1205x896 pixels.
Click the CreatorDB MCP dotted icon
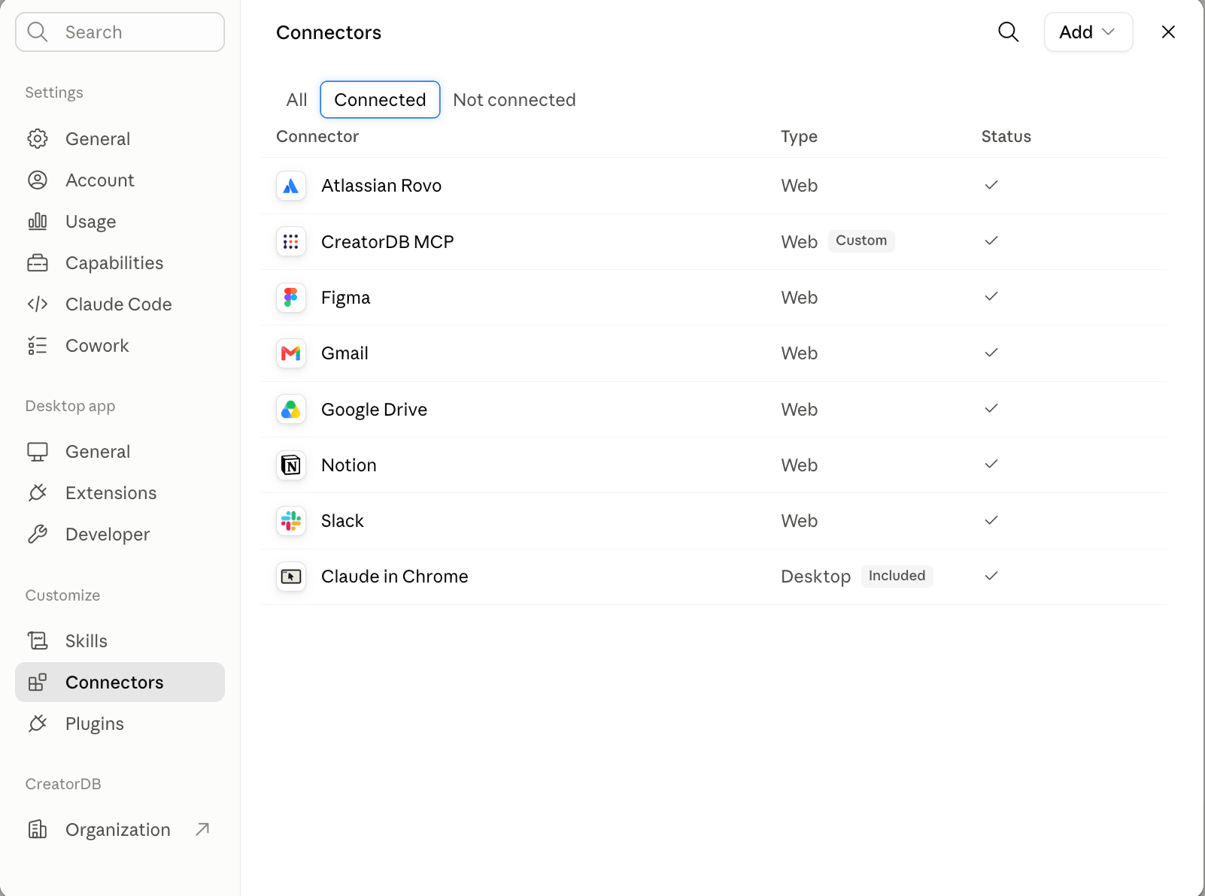(x=291, y=241)
